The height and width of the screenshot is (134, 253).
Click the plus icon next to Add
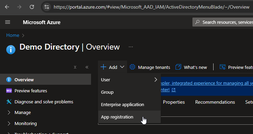103,67
